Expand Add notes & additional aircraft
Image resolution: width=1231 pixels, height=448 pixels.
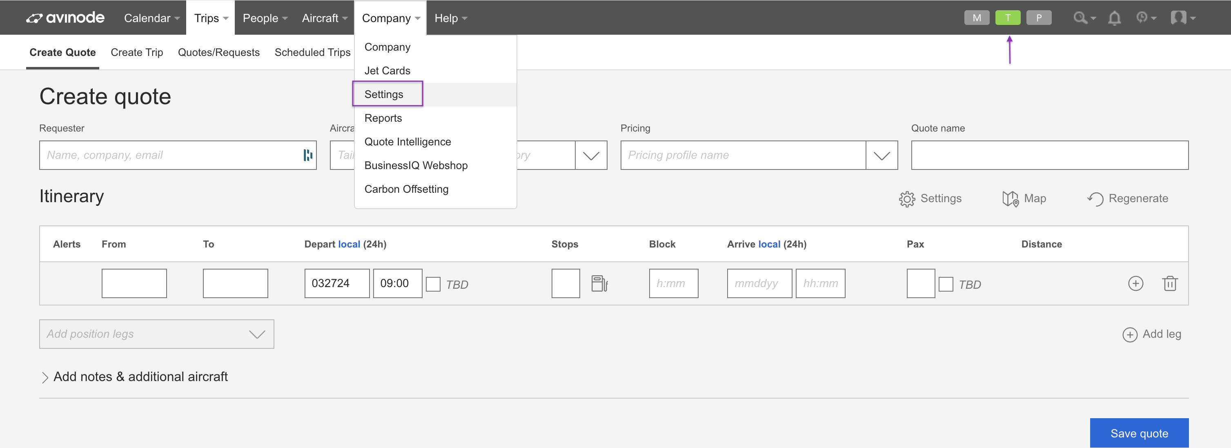point(134,377)
